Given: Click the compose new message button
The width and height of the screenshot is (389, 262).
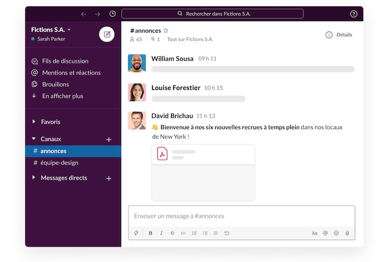Looking at the screenshot, I should 107,34.
